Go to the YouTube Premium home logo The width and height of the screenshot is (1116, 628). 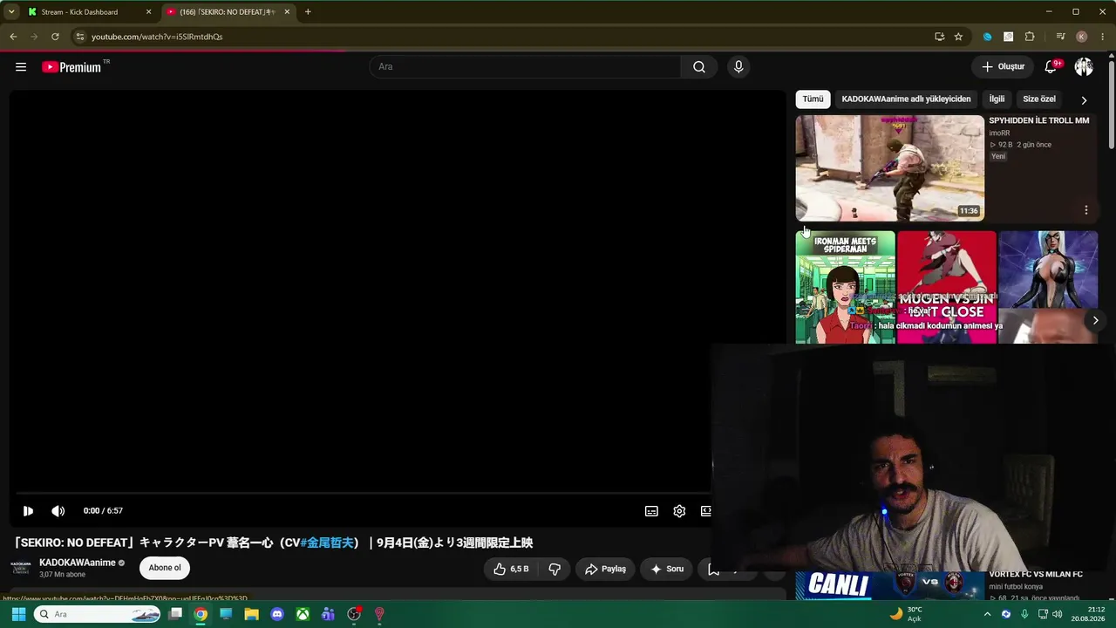[71, 67]
